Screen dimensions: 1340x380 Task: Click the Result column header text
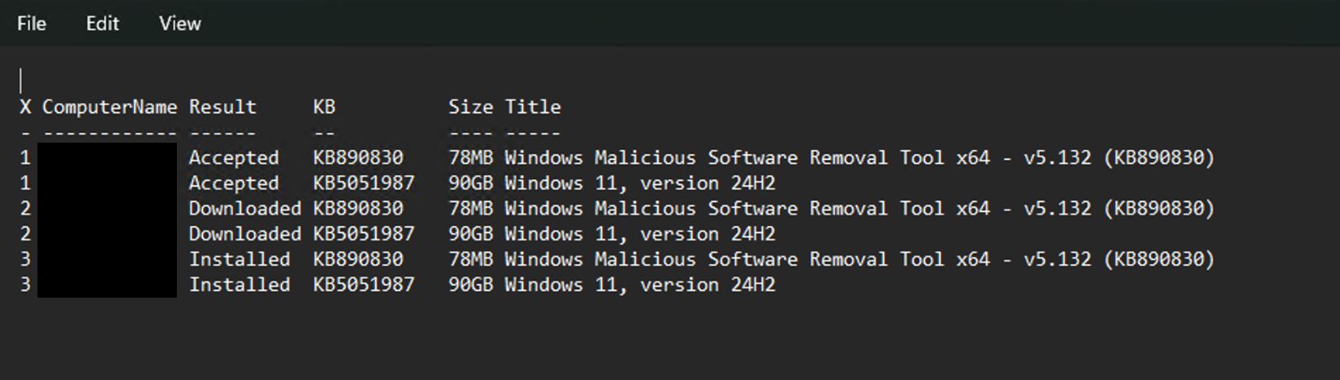[x=223, y=107]
